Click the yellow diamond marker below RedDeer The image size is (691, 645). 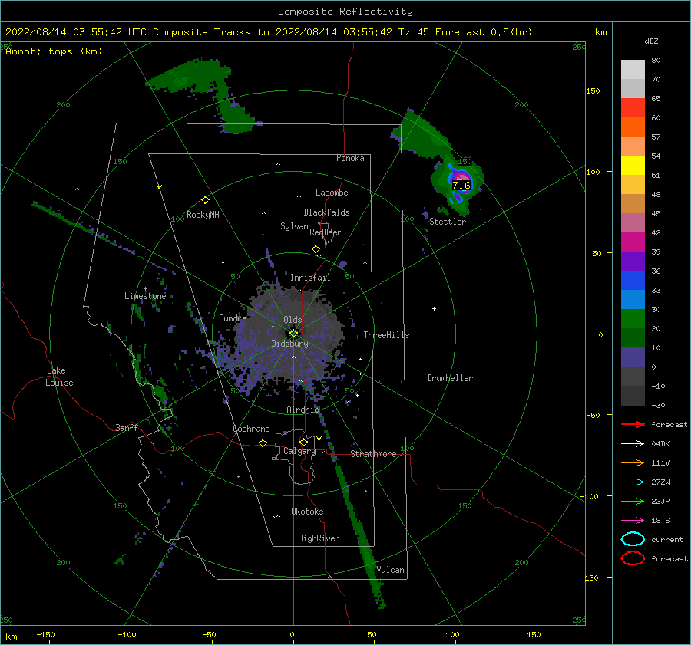tap(316, 249)
